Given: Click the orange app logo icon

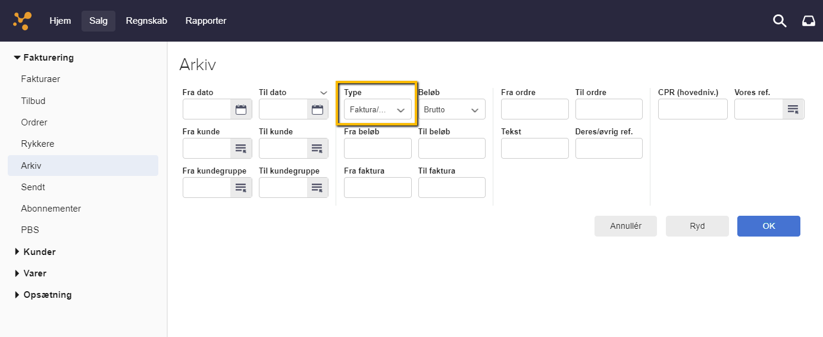Looking at the screenshot, I should pos(22,21).
